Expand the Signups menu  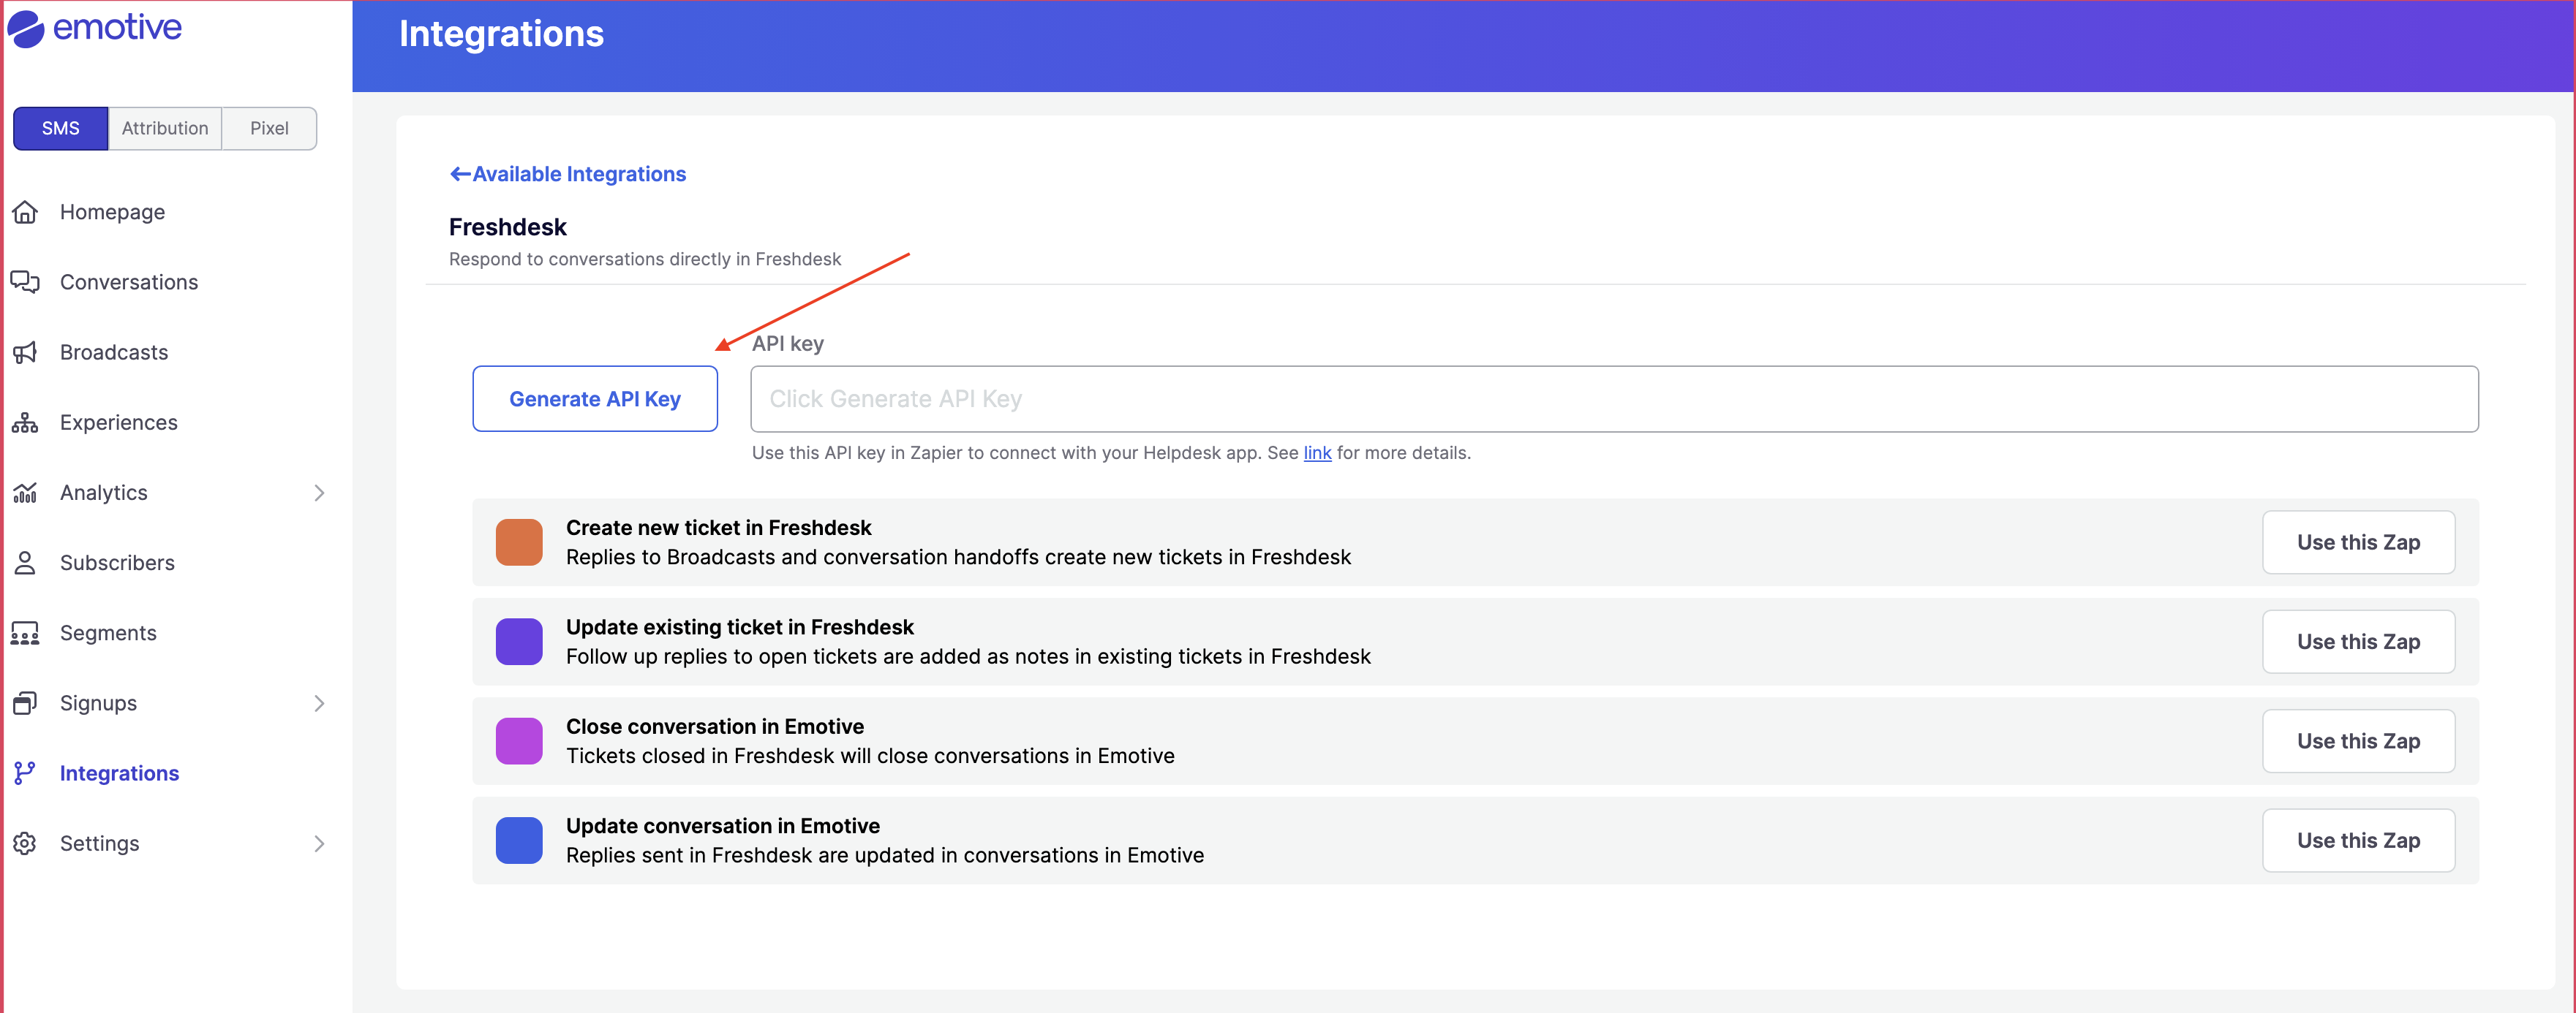click(318, 702)
